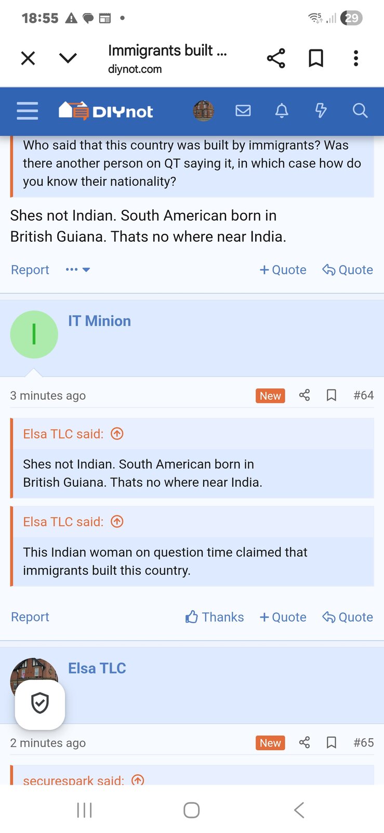384x833 pixels.
Task: Tap the What's New lightning icon
Action: point(321,111)
